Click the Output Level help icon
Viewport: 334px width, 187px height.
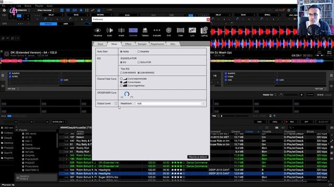click(x=116, y=103)
